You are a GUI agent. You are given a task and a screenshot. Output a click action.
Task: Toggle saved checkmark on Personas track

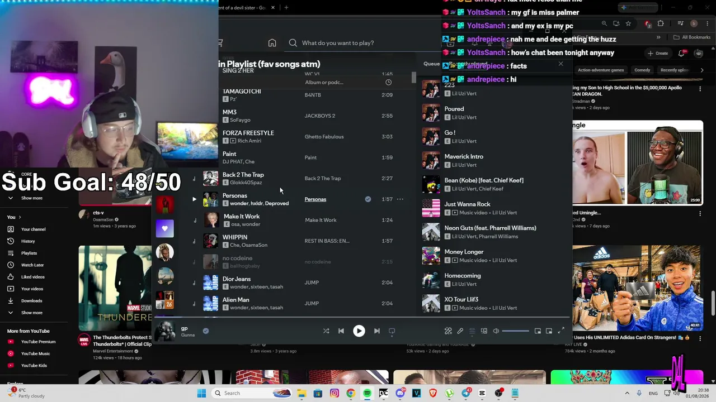pyautogui.click(x=368, y=199)
